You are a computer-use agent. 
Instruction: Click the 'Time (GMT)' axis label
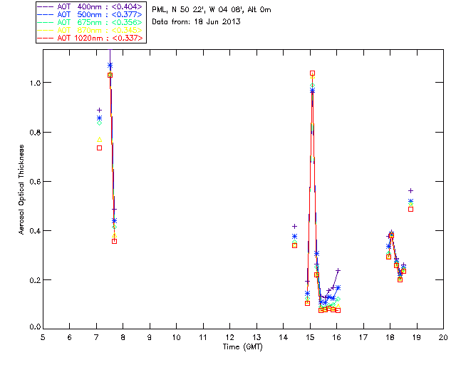coord(242,347)
